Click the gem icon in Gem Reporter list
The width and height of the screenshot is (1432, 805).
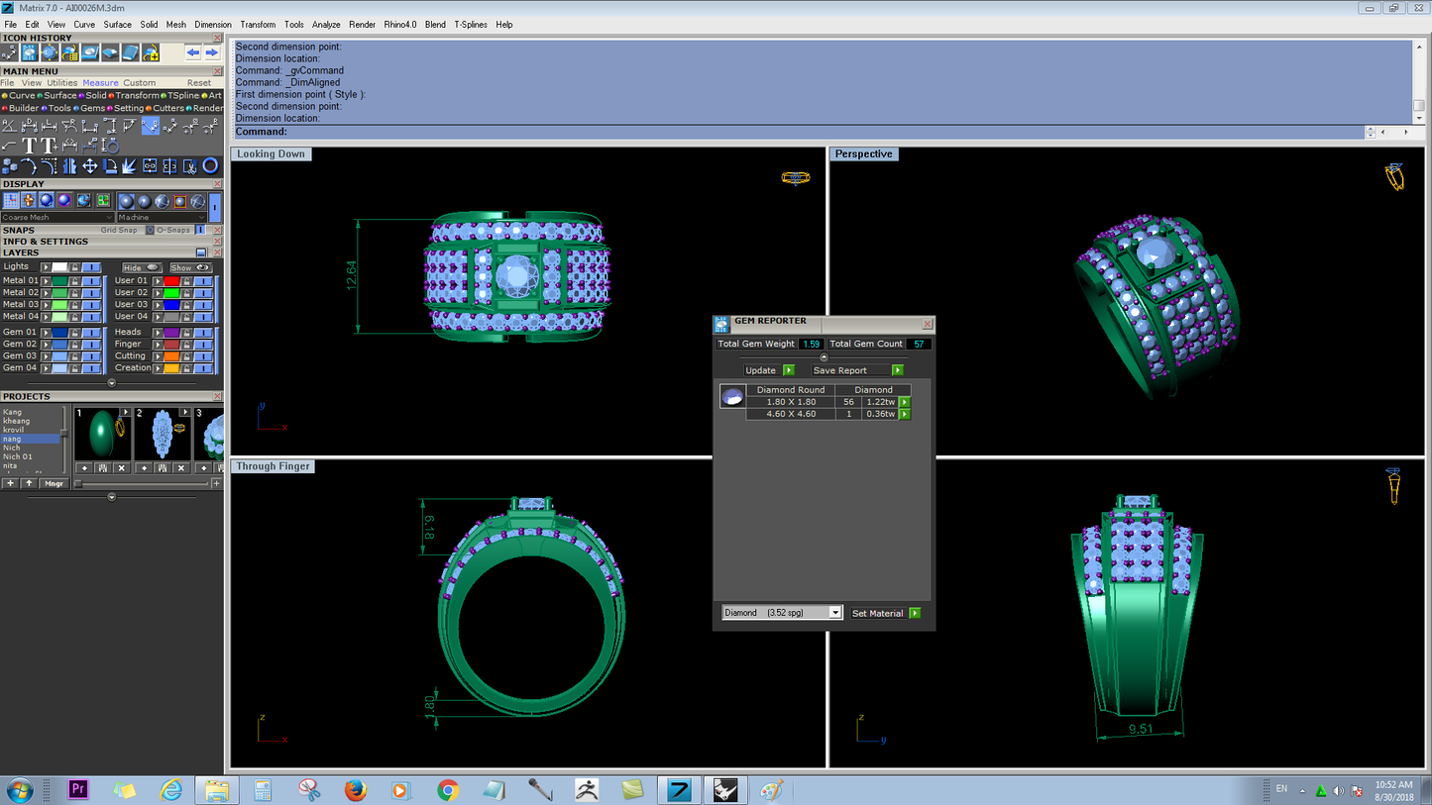(x=732, y=397)
